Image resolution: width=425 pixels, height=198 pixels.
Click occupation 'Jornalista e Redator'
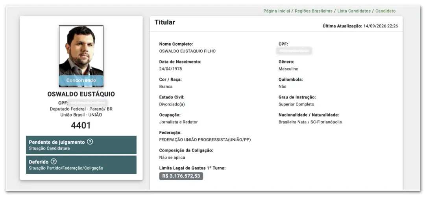178,122
